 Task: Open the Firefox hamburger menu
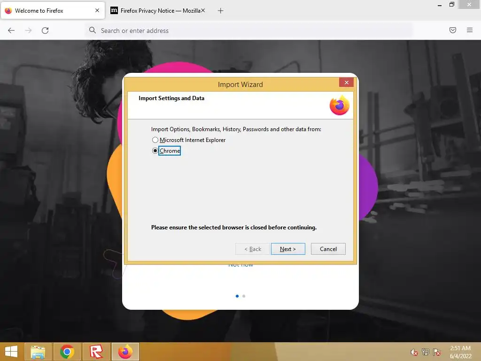click(x=470, y=30)
